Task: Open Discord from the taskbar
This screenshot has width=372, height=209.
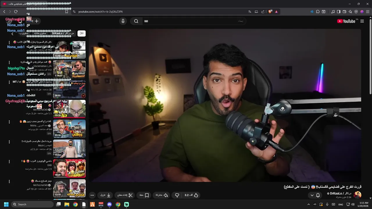Action: [109, 204]
